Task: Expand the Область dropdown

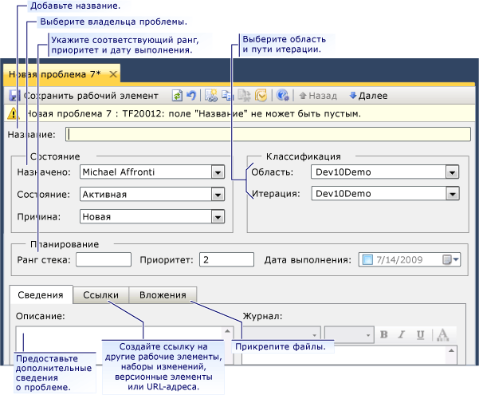Action: pos(452,172)
